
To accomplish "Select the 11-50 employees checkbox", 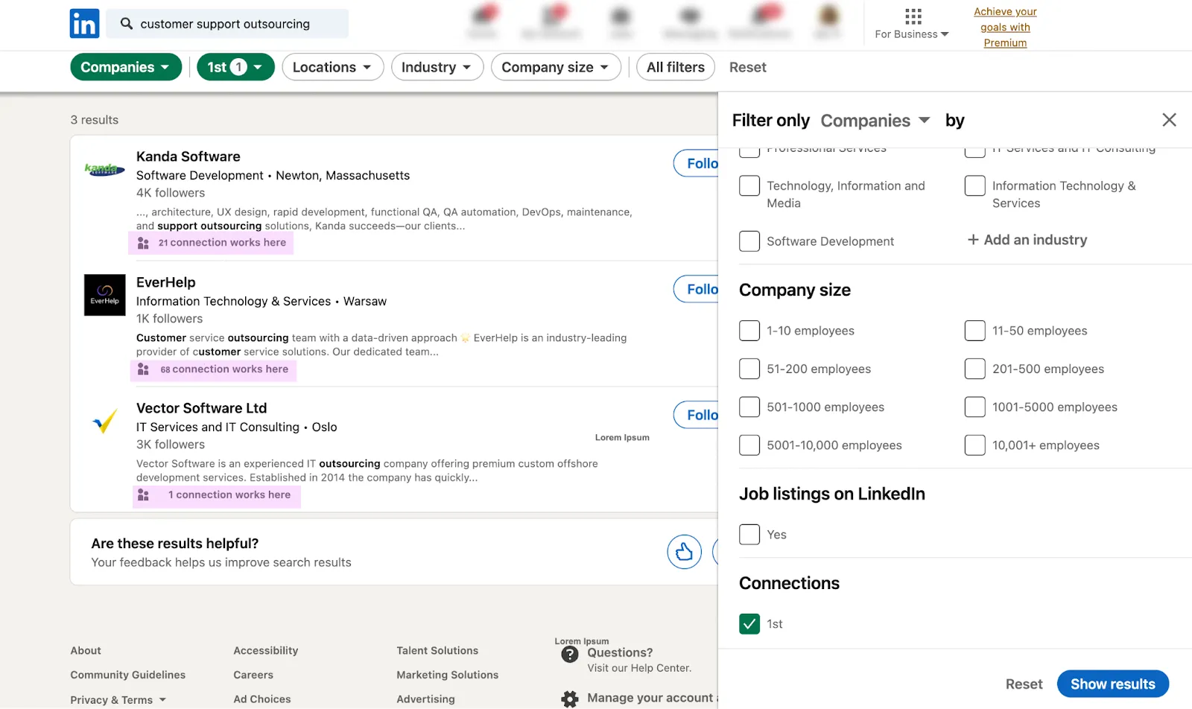I will click(974, 331).
